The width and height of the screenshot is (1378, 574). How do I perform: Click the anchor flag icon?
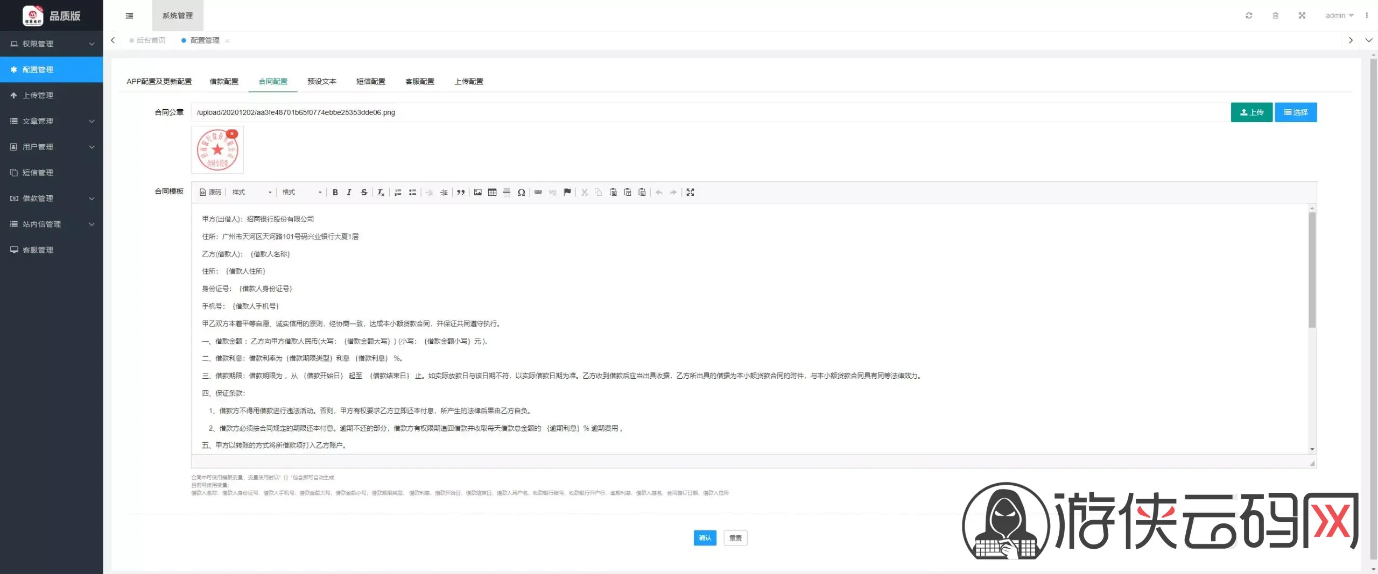click(567, 192)
